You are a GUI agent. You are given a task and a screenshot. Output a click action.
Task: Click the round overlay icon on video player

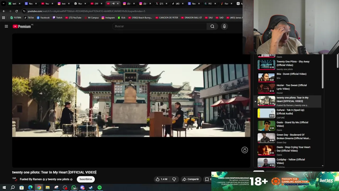tap(245, 150)
